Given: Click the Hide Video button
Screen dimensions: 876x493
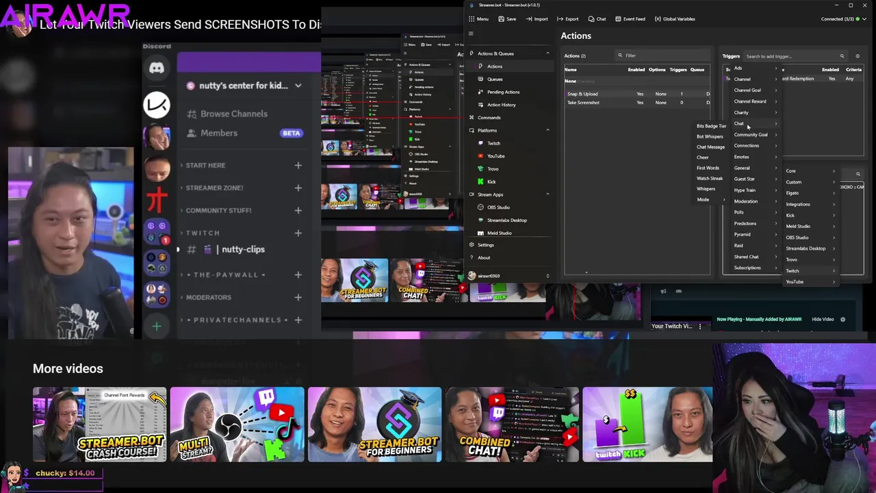Looking at the screenshot, I should pos(823,319).
